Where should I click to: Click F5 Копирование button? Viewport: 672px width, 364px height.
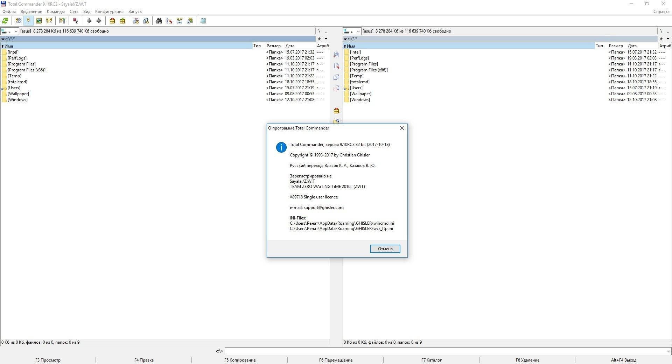point(240,360)
